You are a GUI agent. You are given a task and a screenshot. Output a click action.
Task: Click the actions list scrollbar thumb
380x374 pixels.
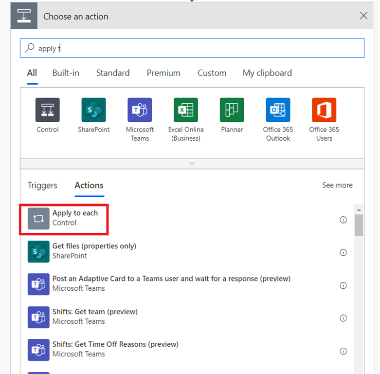(359, 225)
